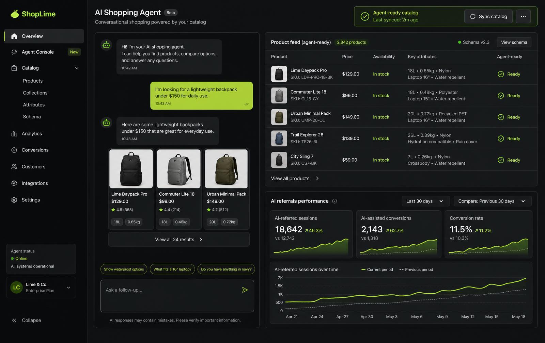The image size is (545, 343).
Task: Click the collapse double-chevron icon
Action: click(x=14, y=320)
